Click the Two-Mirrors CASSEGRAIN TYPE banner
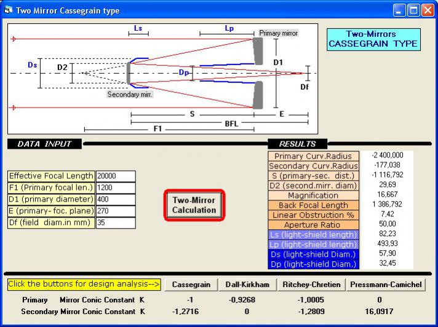 pyautogui.click(x=374, y=39)
